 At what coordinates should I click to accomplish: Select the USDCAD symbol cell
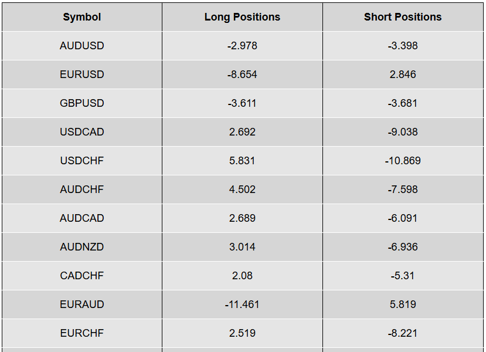point(82,132)
